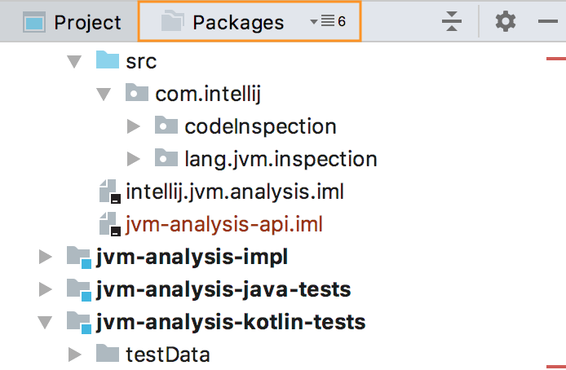Image resolution: width=566 pixels, height=370 pixels.
Task: Expand the lang.jvm.inspection package arrow
Action: tap(135, 159)
